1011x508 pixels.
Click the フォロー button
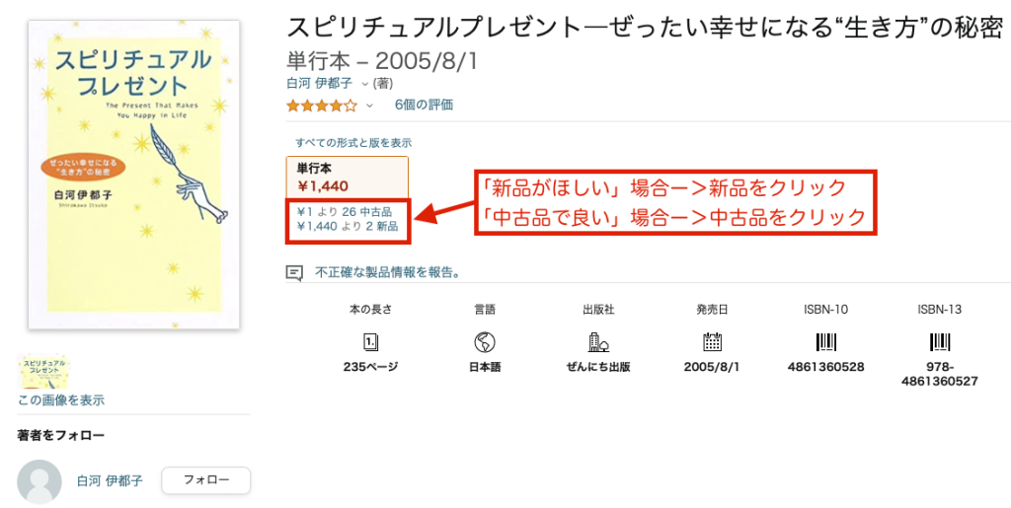click(205, 480)
